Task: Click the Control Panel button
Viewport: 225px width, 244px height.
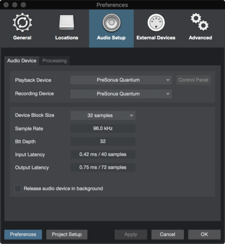Action: [x=193, y=80]
